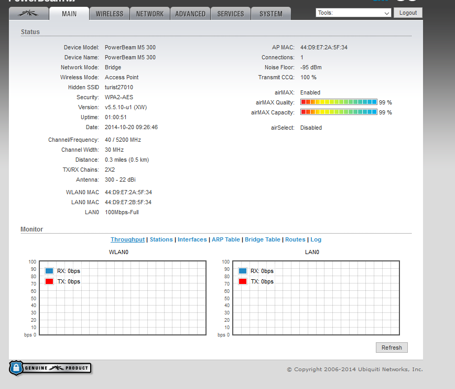Viewport: 455px width, 389px height.
Task: Open the ARP Table link
Action: point(226,239)
